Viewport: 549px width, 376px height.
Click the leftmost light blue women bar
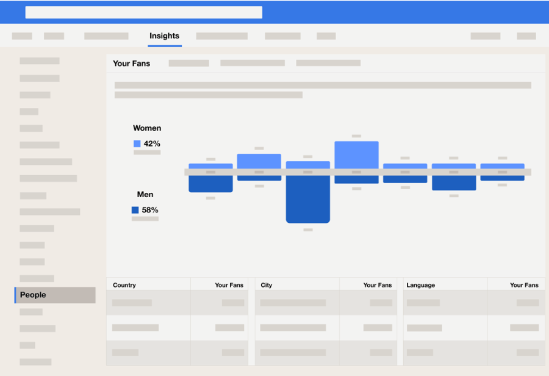[x=210, y=165]
